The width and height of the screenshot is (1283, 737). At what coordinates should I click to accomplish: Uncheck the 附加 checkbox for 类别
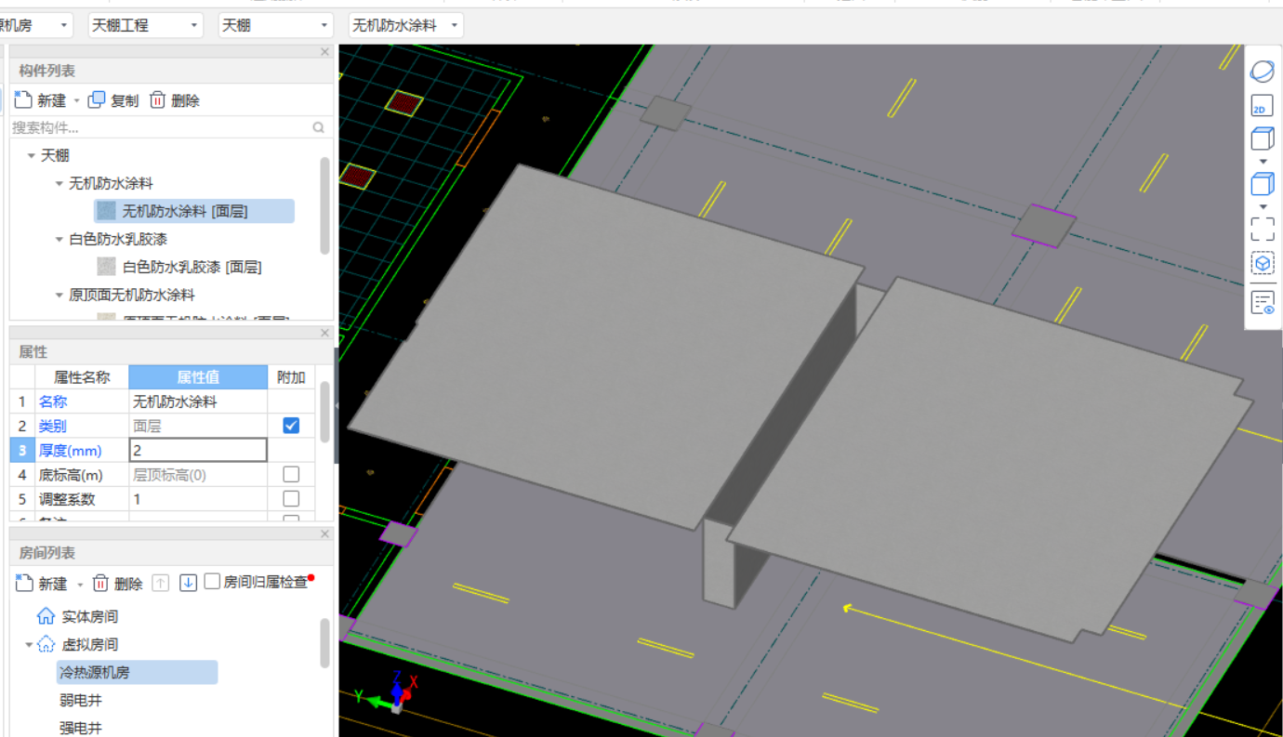point(291,426)
